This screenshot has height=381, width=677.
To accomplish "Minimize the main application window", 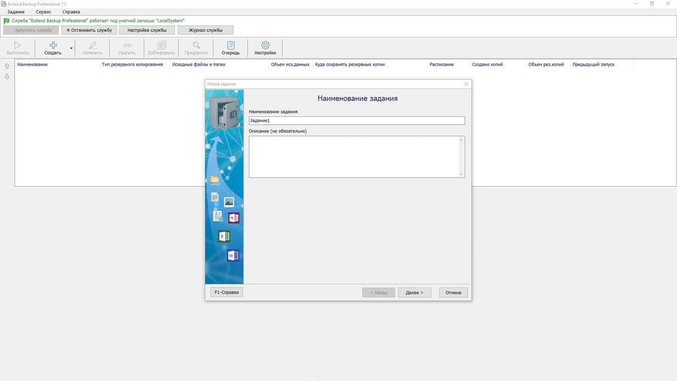I will pos(637,3).
